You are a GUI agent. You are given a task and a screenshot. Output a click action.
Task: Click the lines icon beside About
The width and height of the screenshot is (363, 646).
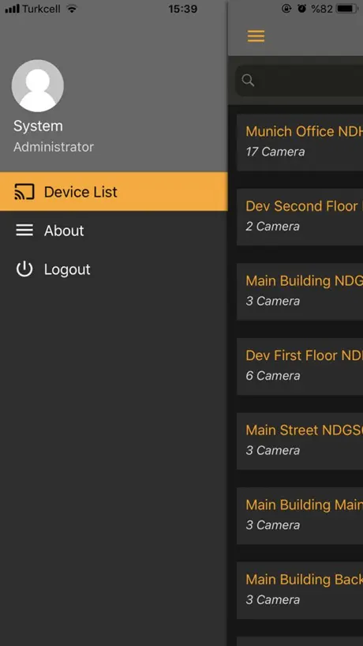click(x=24, y=231)
